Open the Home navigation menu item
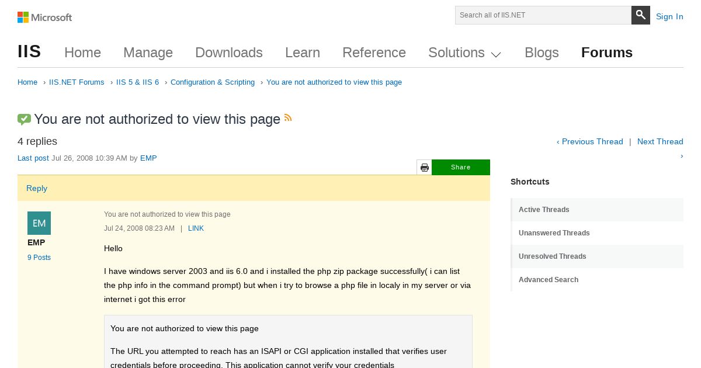This screenshot has width=701, height=368. coord(82,53)
